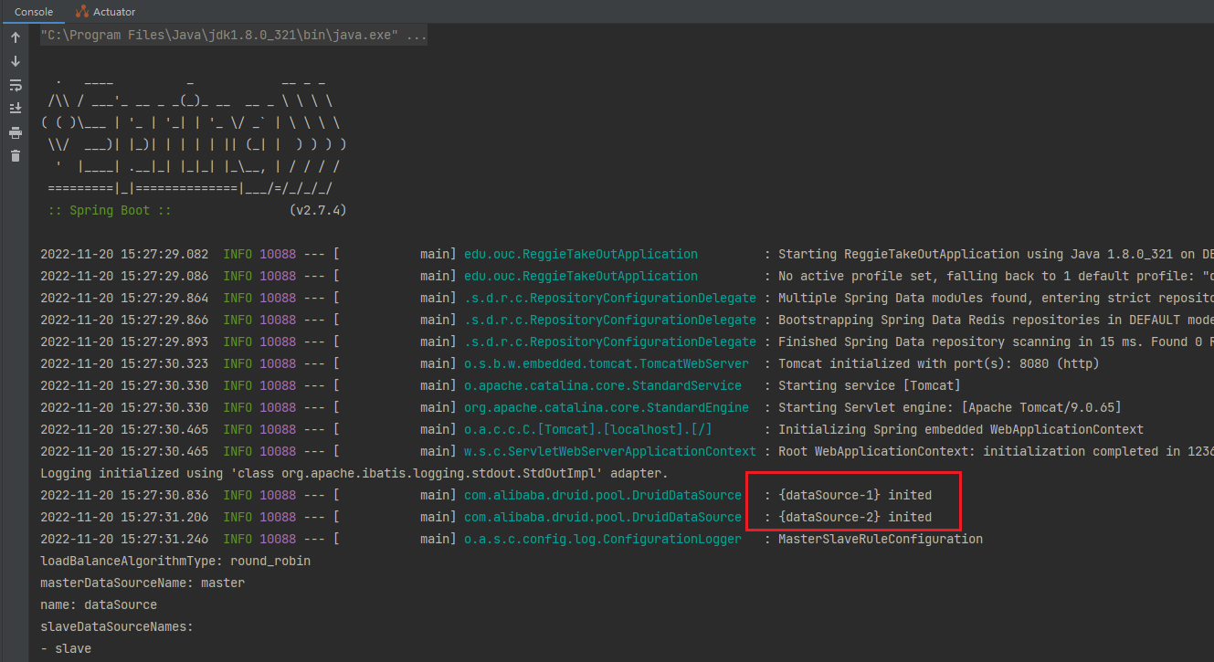This screenshot has height=662, width=1214.
Task: Click ReggieTakeOutApplication logger on 29.082 line
Action: [x=581, y=254]
